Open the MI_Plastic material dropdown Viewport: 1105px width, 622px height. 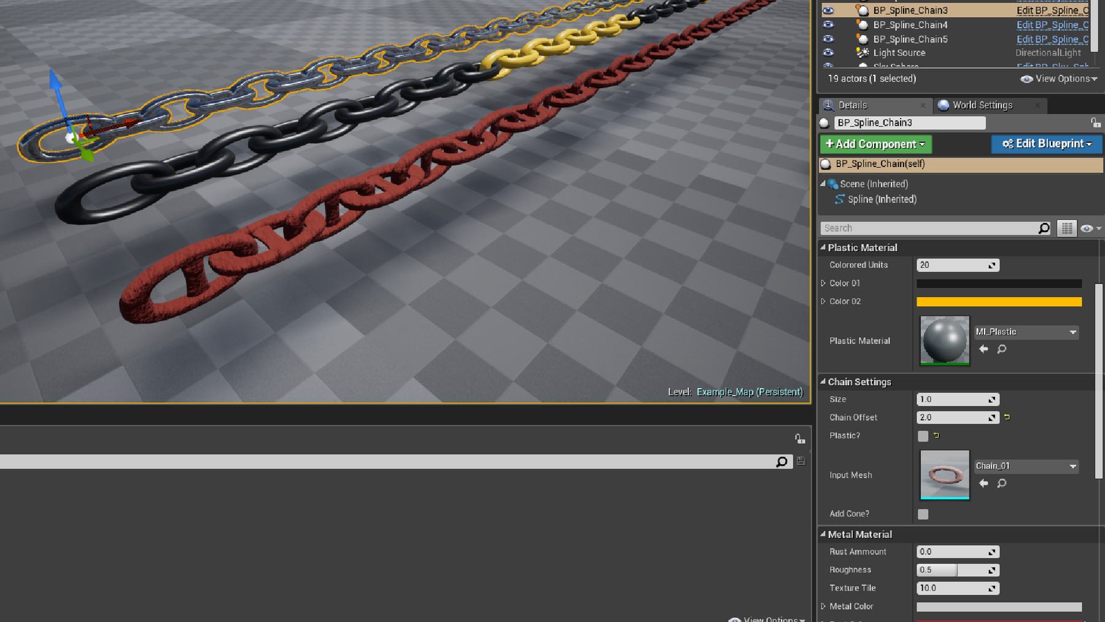pyautogui.click(x=1072, y=332)
